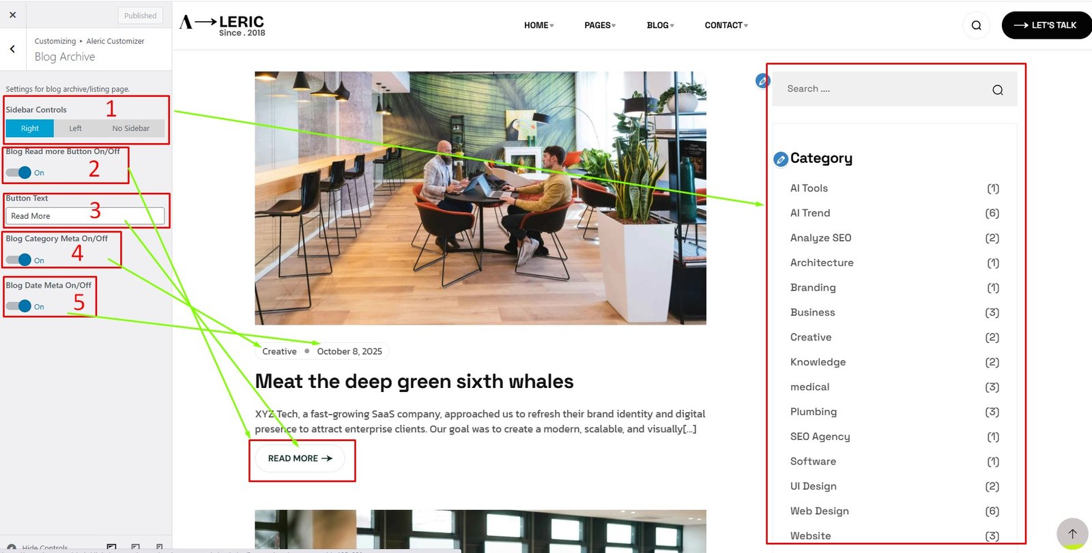Turn off the Blog Date Meta switch
This screenshot has width=1092, height=553.
[19, 306]
